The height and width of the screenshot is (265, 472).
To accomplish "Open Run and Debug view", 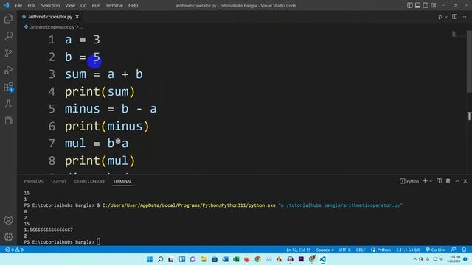I will pos(8,70).
